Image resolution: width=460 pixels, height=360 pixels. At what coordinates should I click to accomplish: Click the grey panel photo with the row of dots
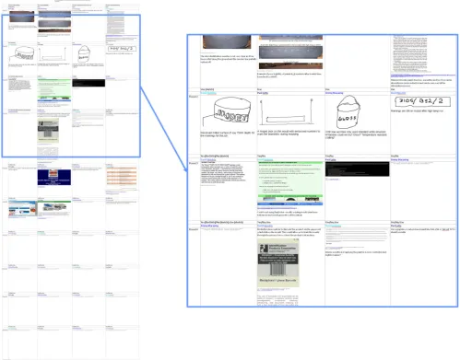(290, 52)
